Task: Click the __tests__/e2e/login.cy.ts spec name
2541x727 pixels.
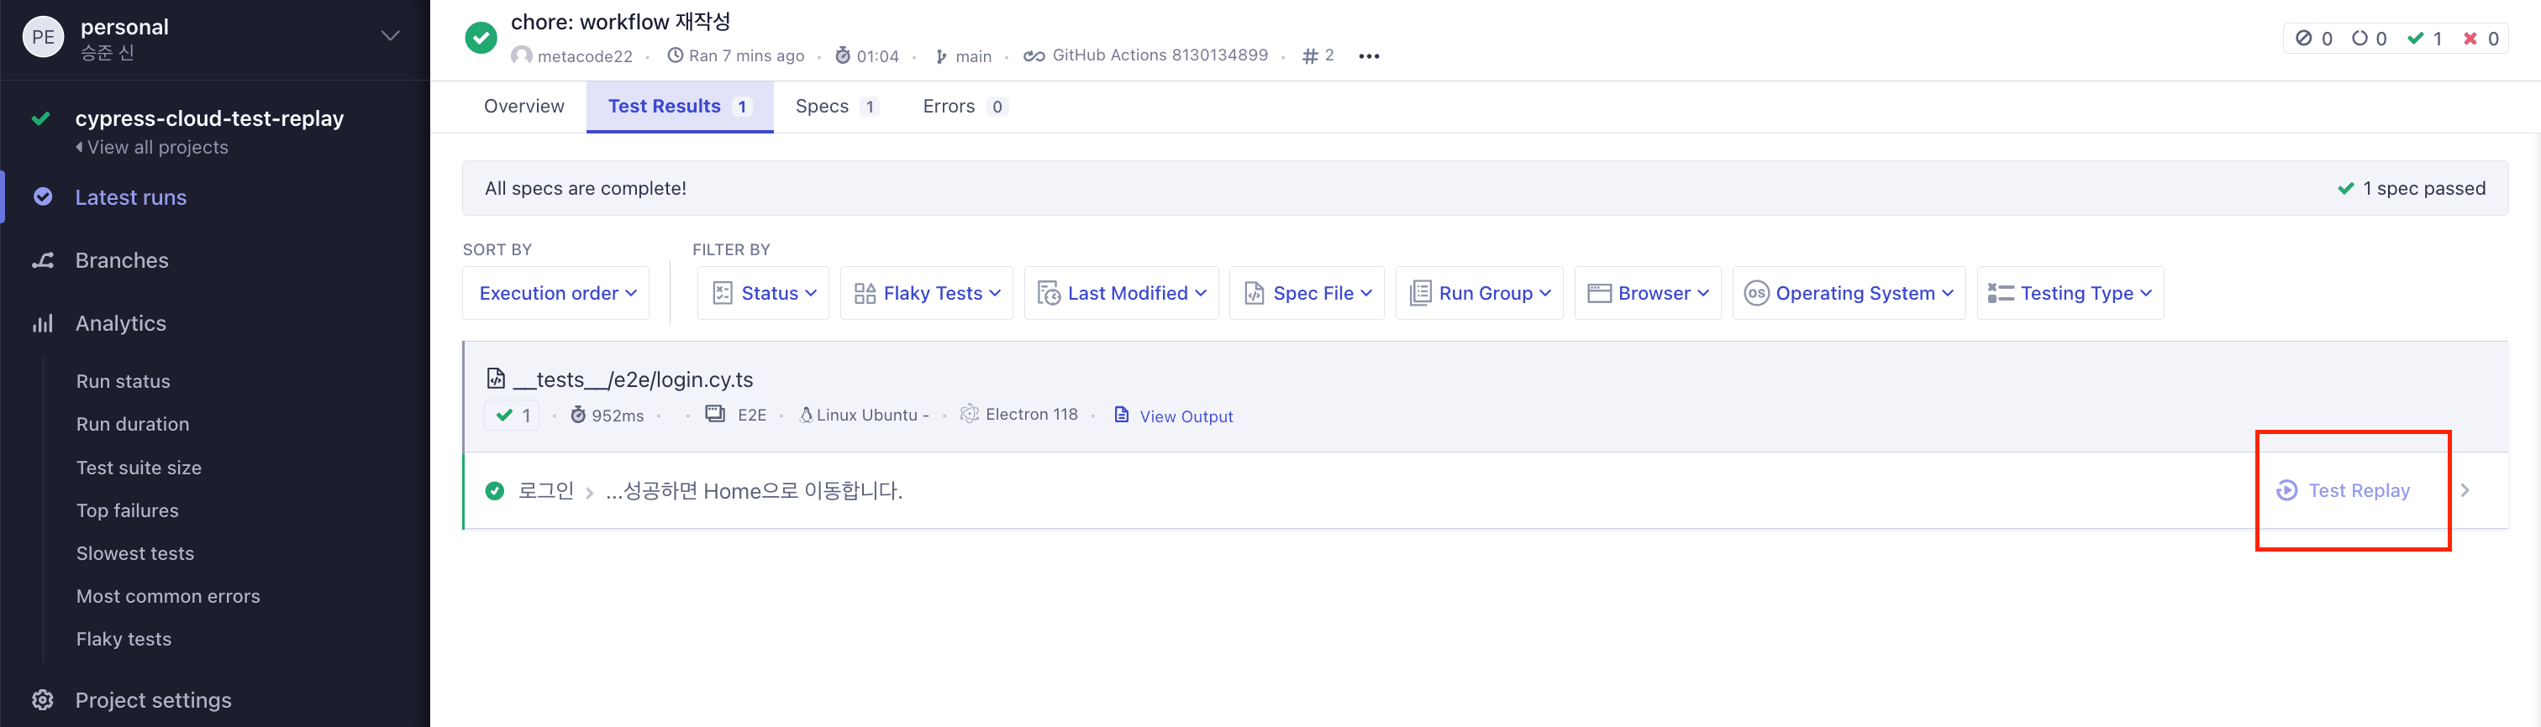Action: pos(634,379)
